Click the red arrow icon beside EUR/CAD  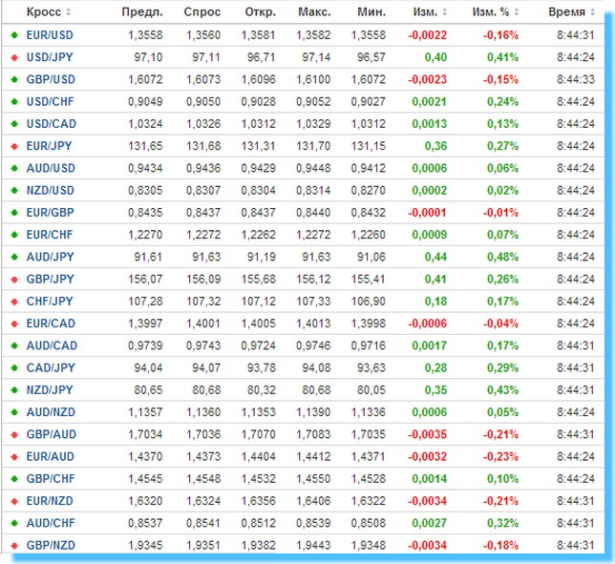pos(14,324)
